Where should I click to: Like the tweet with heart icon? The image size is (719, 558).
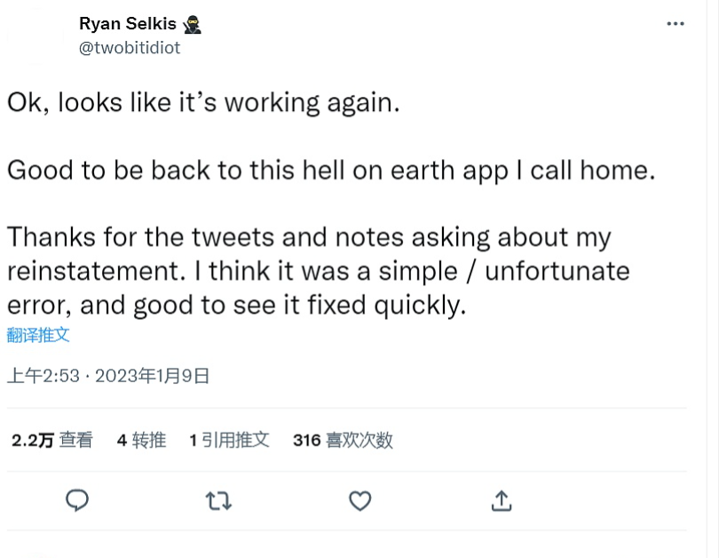coord(359,501)
